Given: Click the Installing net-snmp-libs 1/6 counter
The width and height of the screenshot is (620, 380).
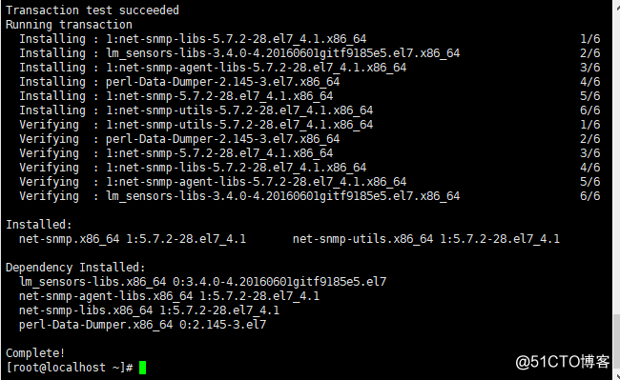Looking at the screenshot, I should pyautogui.click(x=589, y=39).
